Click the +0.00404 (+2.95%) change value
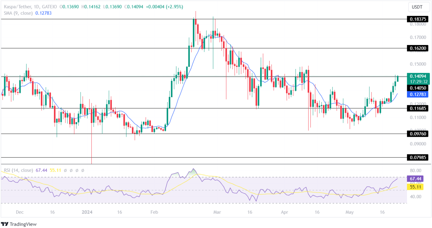The width and height of the screenshot is (432, 228). pos(164,7)
